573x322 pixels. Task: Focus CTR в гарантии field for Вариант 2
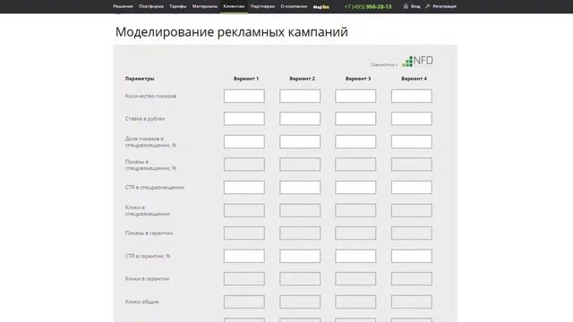point(300,256)
